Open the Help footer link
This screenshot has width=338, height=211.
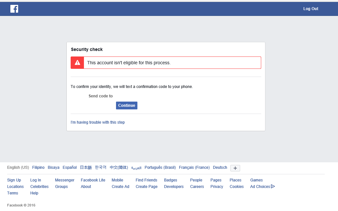34,193
